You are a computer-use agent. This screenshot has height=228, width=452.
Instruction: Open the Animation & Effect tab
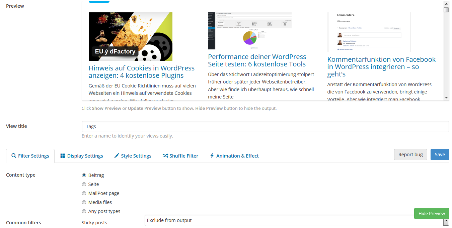point(234,156)
